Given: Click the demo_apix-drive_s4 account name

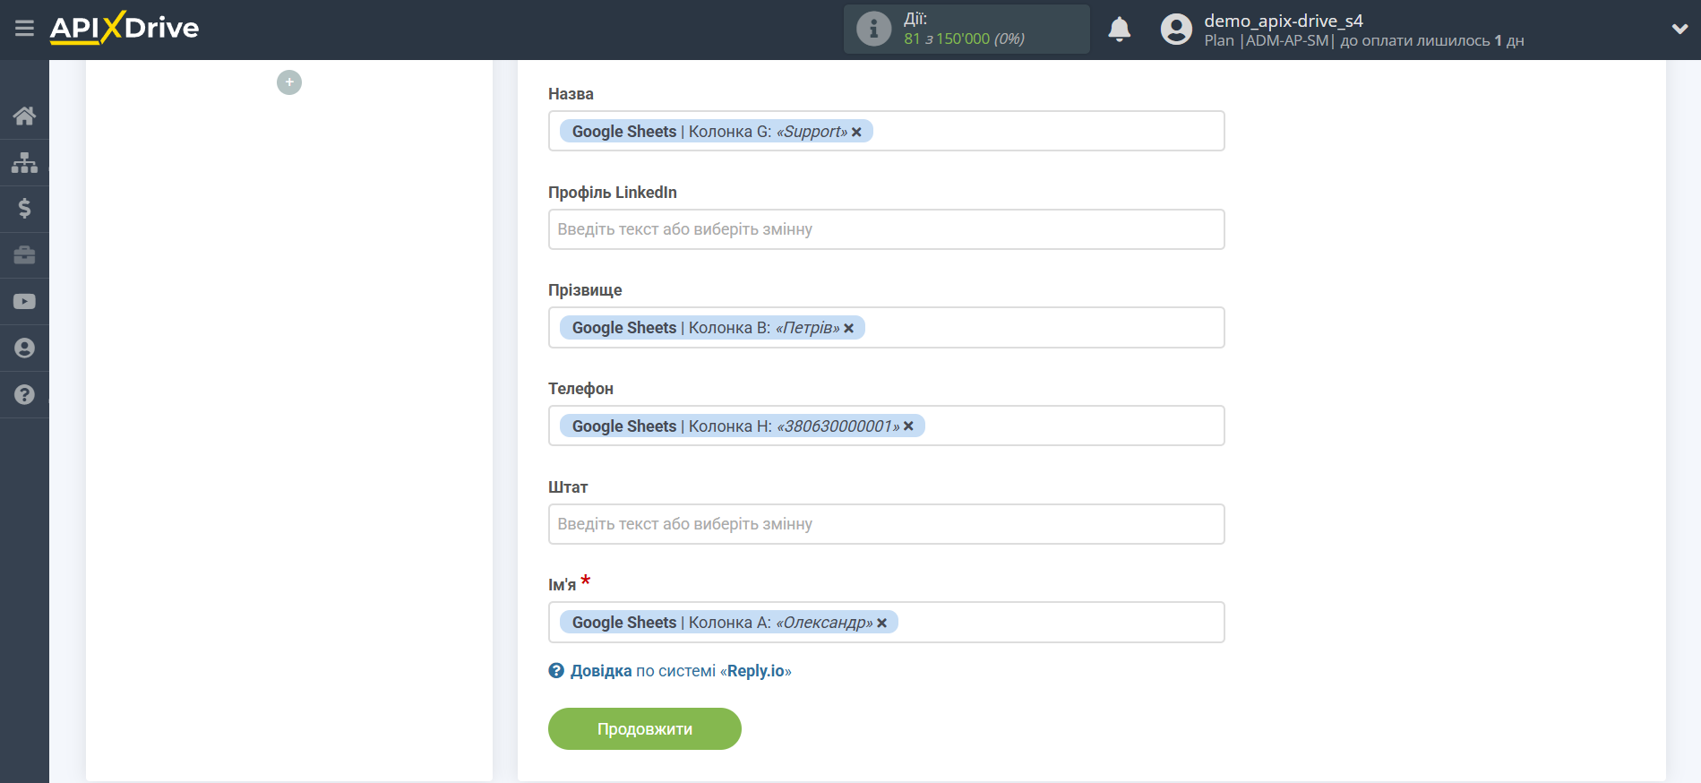Looking at the screenshot, I should point(1284,21).
